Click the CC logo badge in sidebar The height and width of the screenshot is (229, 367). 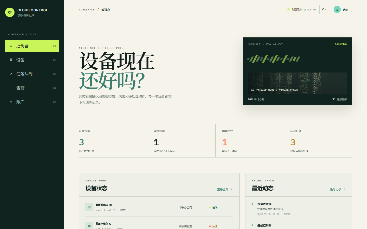pos(10,12)
